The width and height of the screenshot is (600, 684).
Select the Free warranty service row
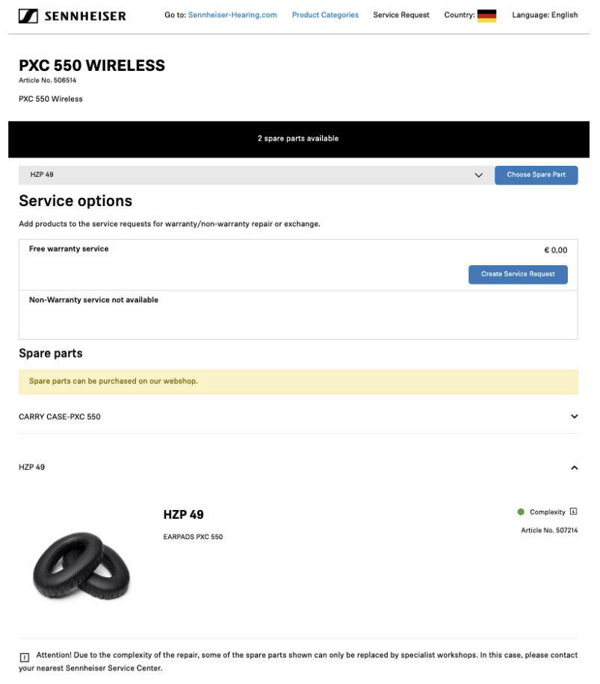[298, 264]
